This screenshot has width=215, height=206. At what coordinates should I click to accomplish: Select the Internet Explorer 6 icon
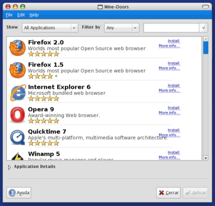18,93
